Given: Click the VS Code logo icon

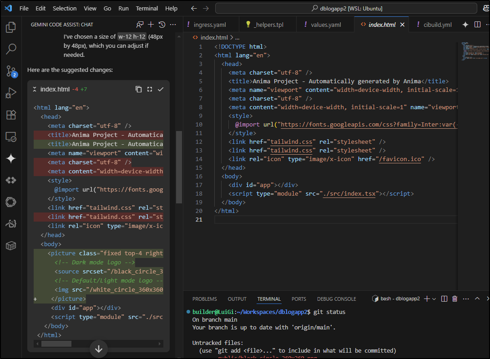Looking at the screenshot, I should [9, 8].
